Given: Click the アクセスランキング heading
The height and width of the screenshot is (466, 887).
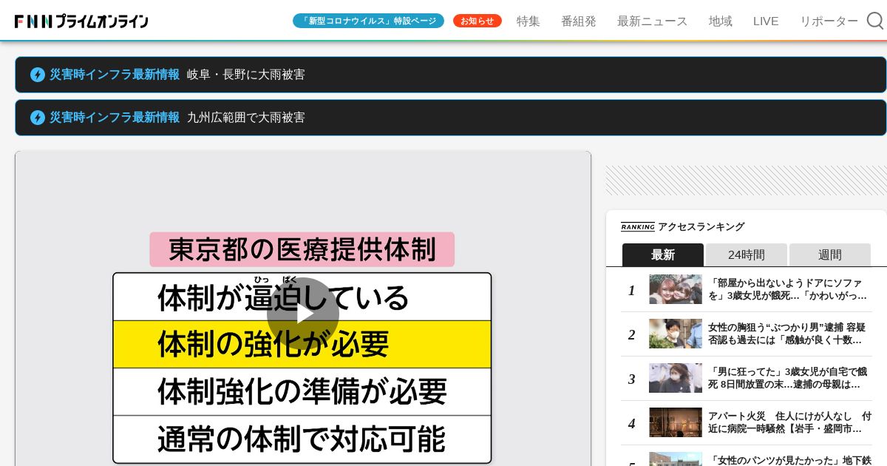Looking at the screenshot, I should pos(701,227).
